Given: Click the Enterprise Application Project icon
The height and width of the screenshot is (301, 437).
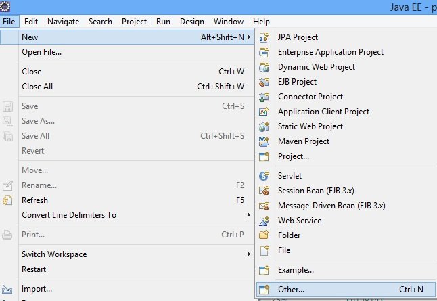Looking at the screenshot, I should (x=264, y=52).
